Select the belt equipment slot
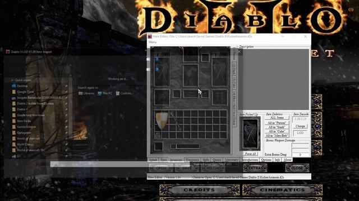 click(191, 94)
